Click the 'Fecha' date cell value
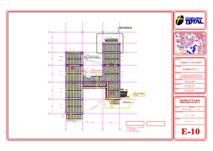 [185, 109]
